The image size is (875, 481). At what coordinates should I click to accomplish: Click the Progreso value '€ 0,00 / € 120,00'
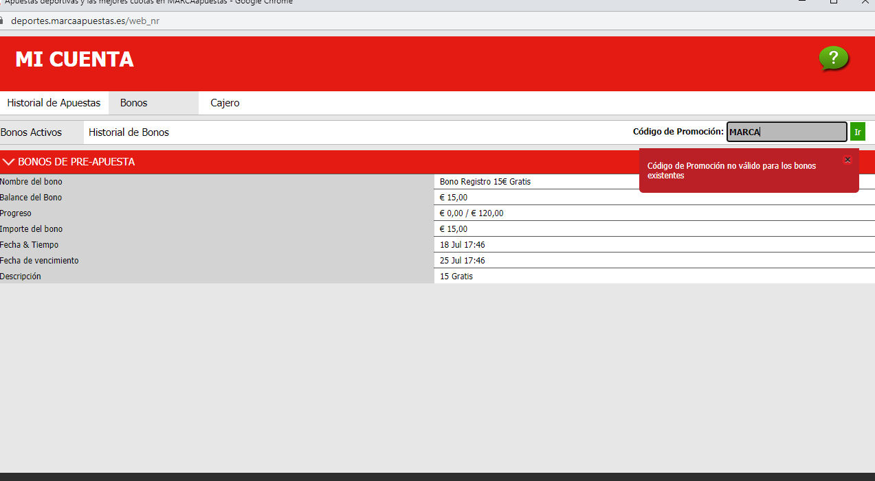[472, 213]
